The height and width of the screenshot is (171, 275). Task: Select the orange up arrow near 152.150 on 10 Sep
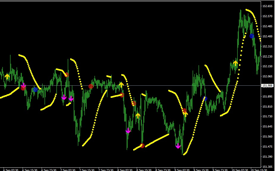tap(235, 63)
